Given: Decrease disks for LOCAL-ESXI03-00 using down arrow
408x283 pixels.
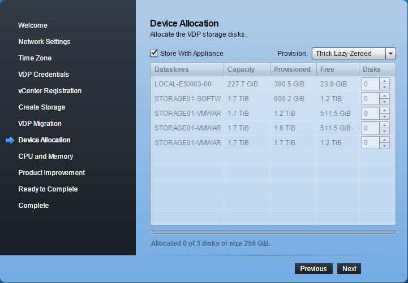Looking at the screenshot, I should [384, 87].
